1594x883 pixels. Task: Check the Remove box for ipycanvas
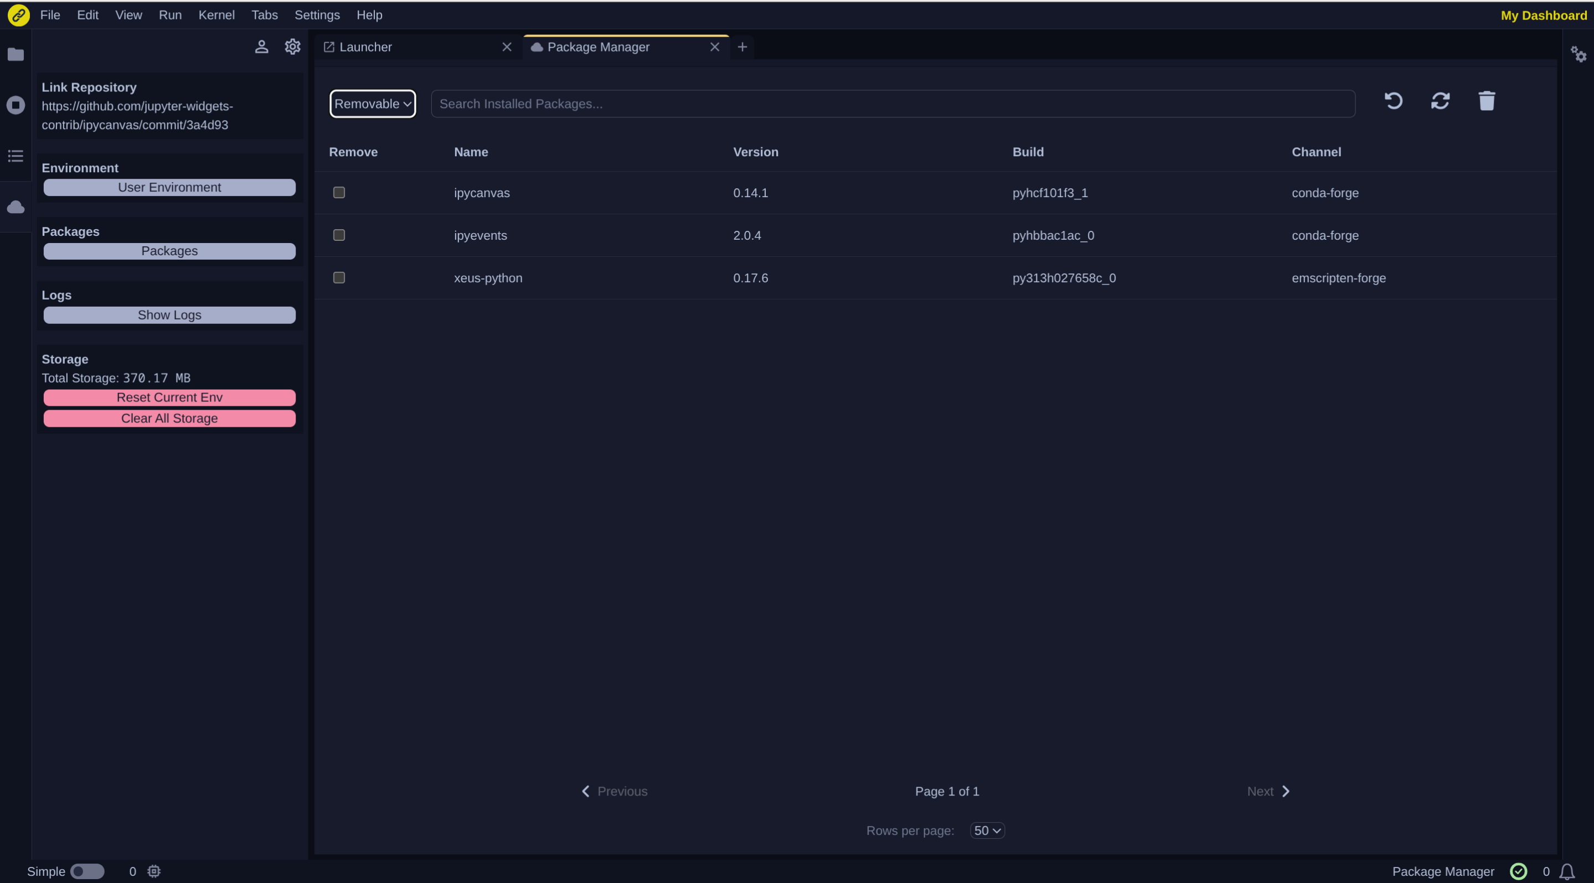tap(339, 193)
